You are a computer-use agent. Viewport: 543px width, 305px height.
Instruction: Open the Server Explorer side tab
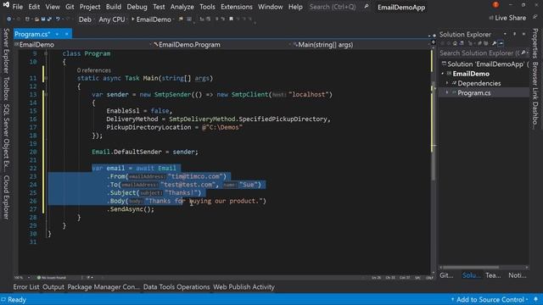pyautogui.click(x=6, y=51)
